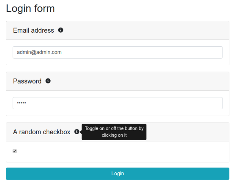
Task: Click the admin@admin.com text in email box
Action: (39, 52)
